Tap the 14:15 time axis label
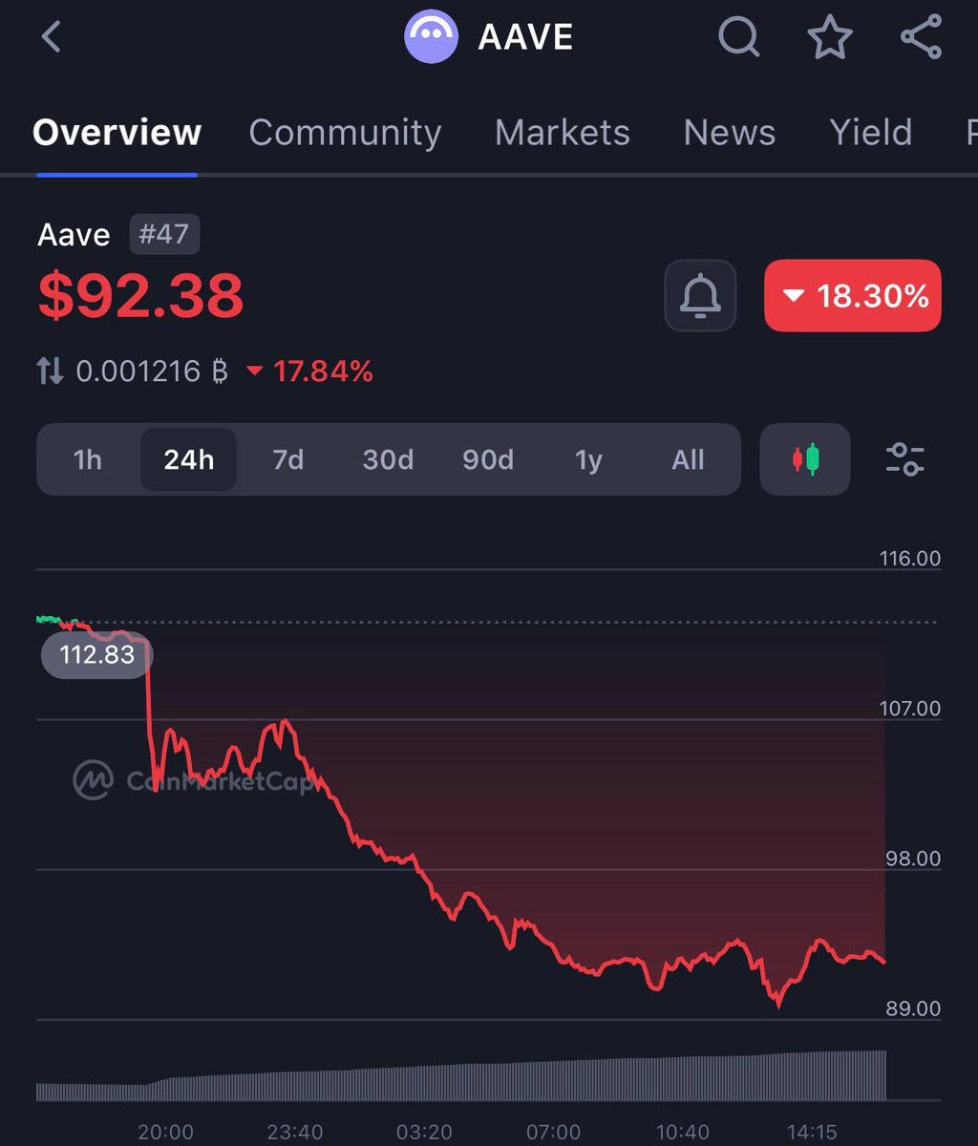Image resolution: width=978 pixels, height=1146 pixels. click(812, 1133)
